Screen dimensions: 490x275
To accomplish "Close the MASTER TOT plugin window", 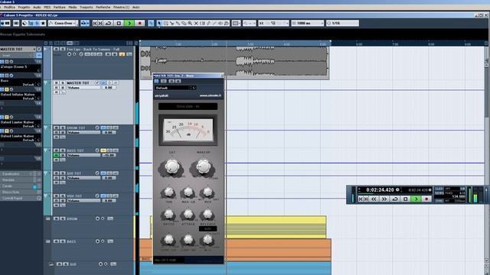I will (x=222, y=76).
